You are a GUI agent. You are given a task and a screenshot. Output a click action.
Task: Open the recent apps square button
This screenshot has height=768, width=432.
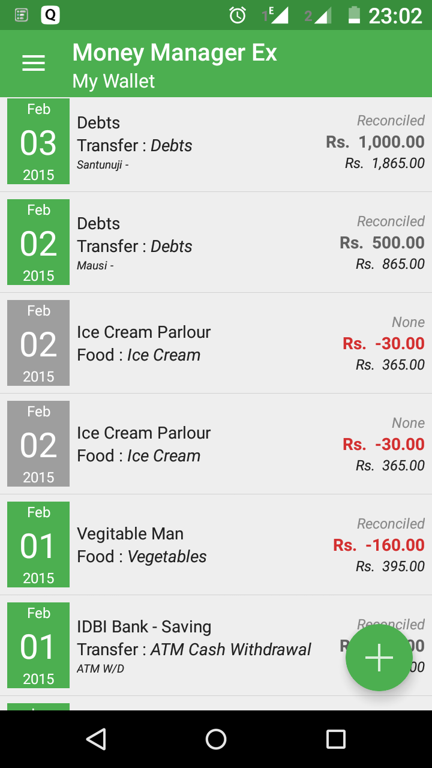(x=335, y=739)
